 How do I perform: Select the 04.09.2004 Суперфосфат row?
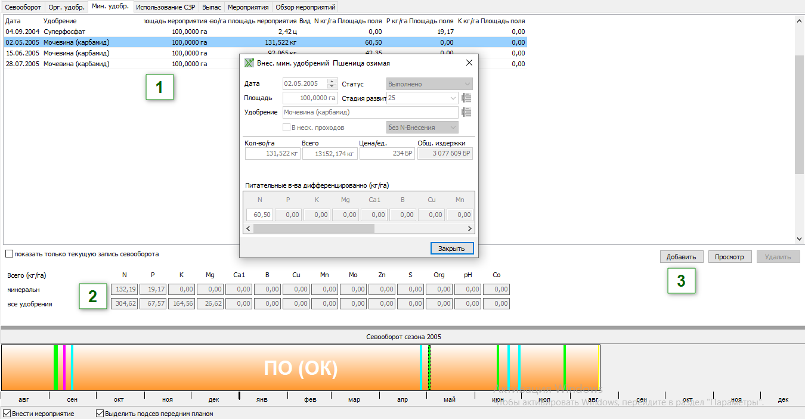265,32
